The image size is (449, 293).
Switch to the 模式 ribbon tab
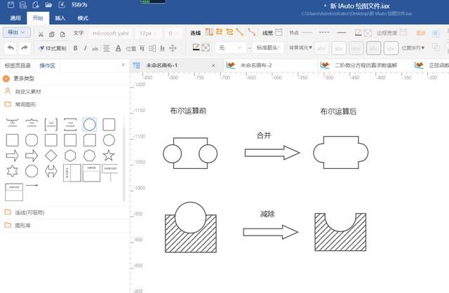tap(83, 18)
